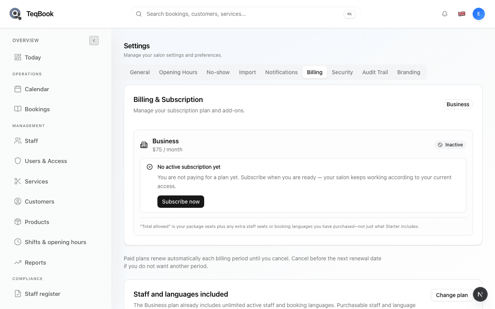This screenshot has width=495, height=309.
Task: Click the "No active subscription yet" heading
Action: tap(189, 167)
